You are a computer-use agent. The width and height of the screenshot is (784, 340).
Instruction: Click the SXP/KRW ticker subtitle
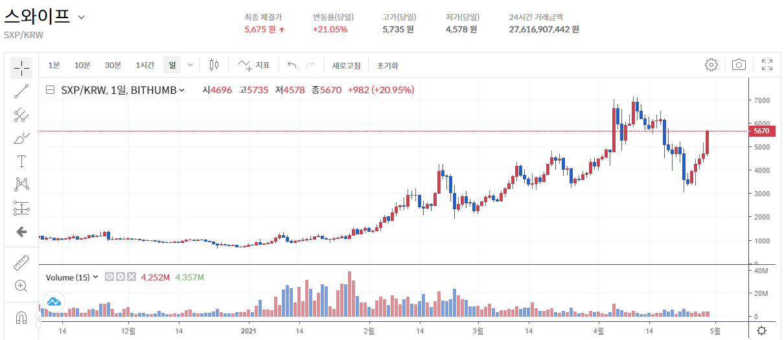pos(23,35)
